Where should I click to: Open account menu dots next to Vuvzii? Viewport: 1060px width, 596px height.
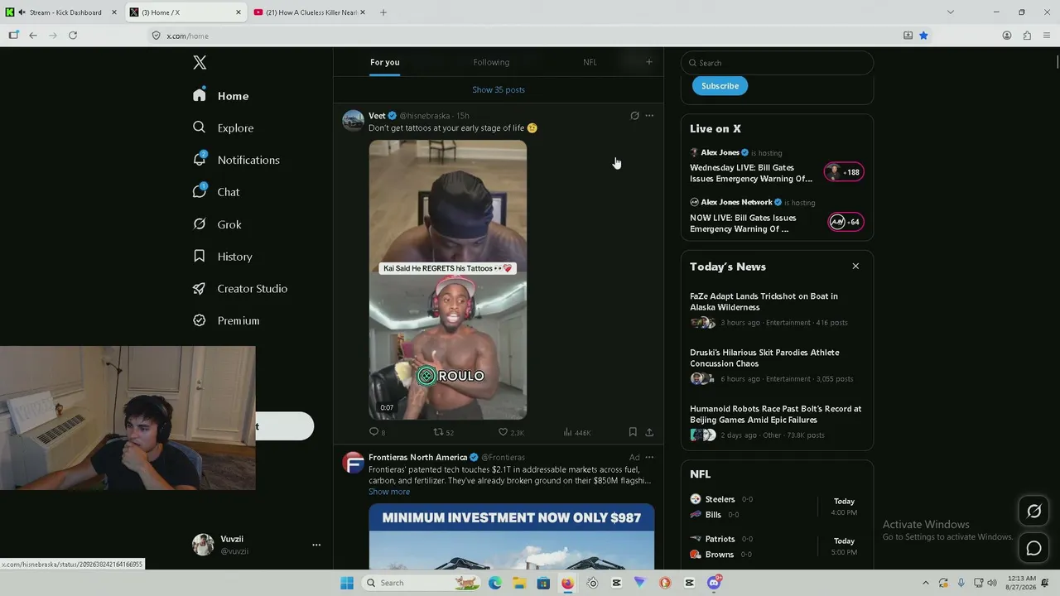[x=316, y=545]
